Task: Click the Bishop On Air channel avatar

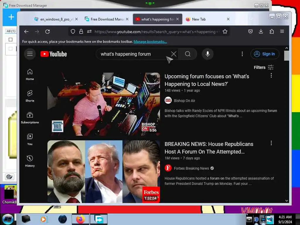Action: point(168,100)
